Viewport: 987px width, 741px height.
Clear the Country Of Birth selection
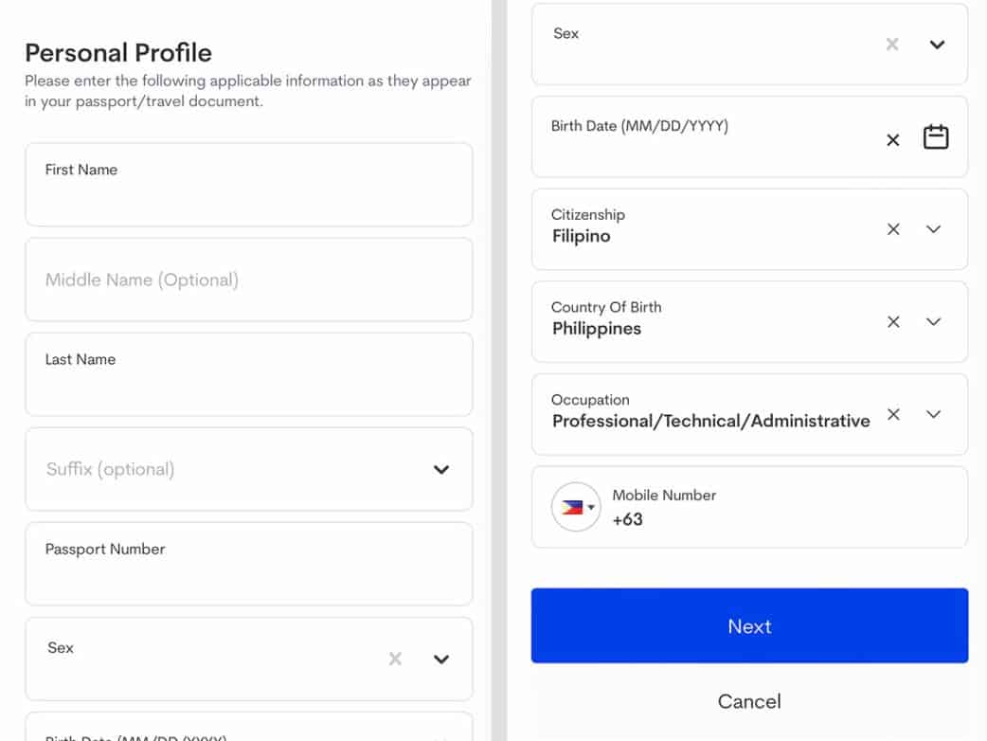tap(892, 322)
